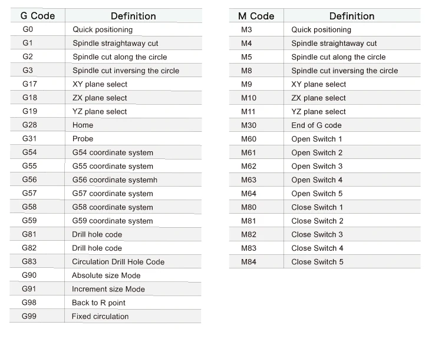Click the Close Switch 5 definition

click(x=318, y=262)
